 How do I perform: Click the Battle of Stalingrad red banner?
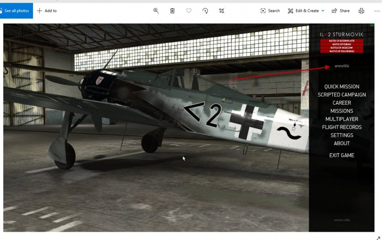coord(342,51)
